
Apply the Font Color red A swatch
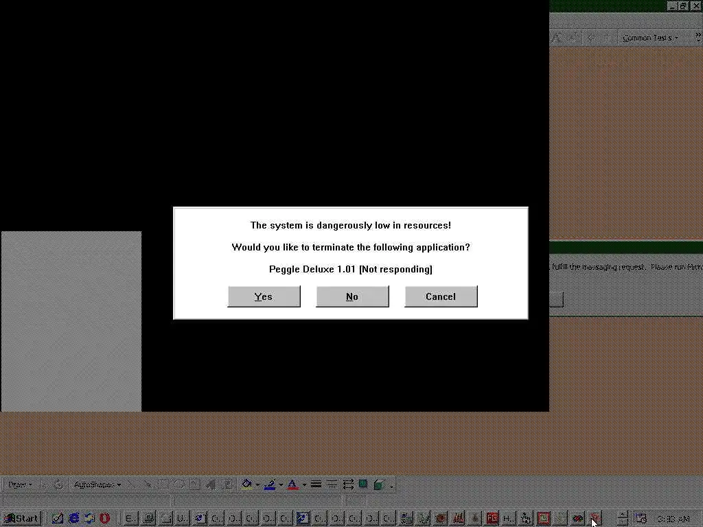click(x=292, y=484)
